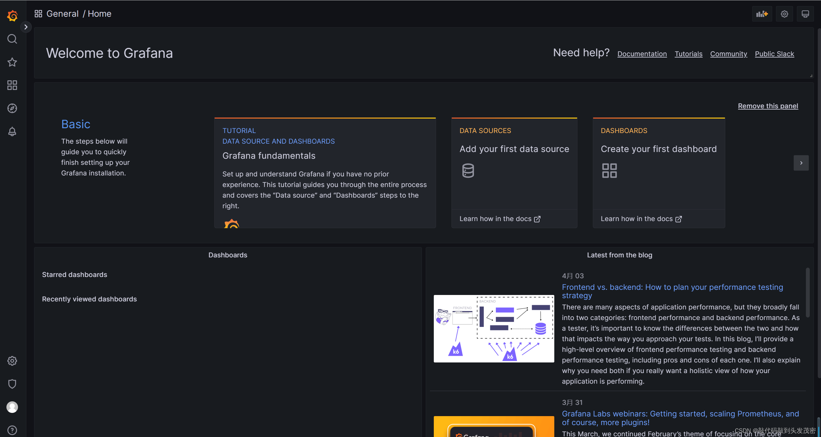Click Home in the breadcrumb
Viewport: 821px width, 437px height.
(x=100, y=14)
